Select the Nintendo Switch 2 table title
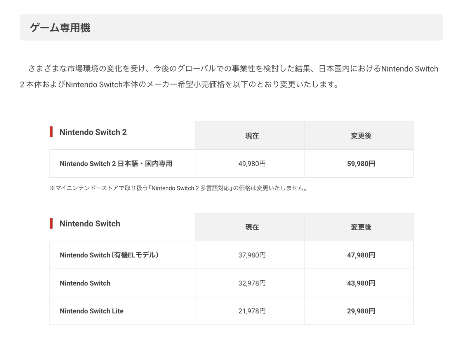The height and width of the screenshot is (341, 466). [93, 132]
